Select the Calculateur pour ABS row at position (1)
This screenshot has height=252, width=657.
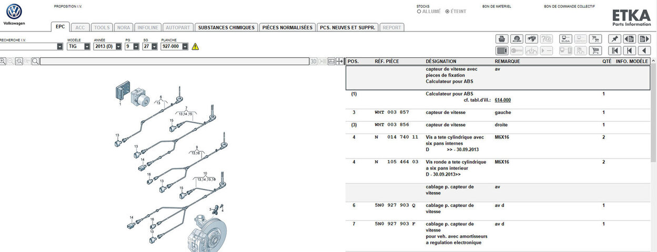pyautogui.click(x=498, y=97)
